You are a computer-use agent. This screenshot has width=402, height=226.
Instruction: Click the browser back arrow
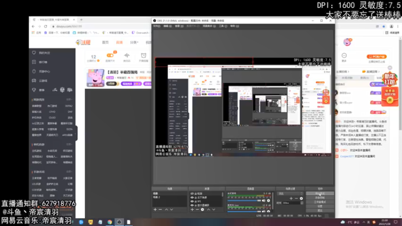coord(33,27)
